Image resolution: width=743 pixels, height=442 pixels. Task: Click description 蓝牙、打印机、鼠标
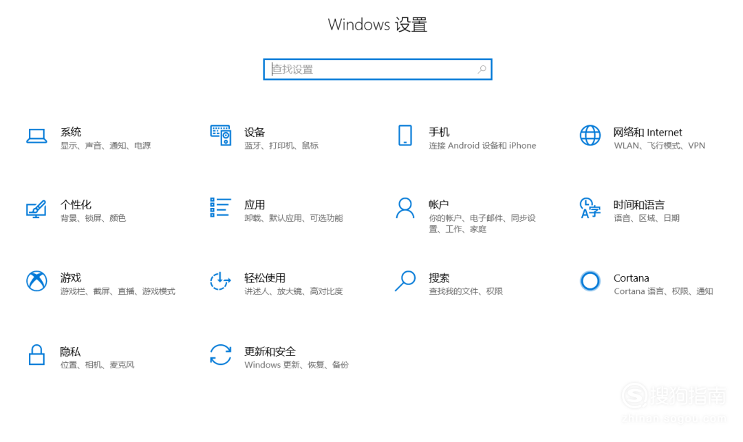point(281,145)
